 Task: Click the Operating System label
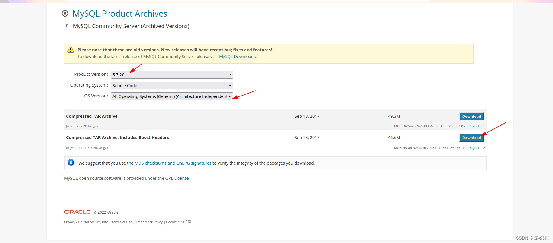tap(89, 85)
